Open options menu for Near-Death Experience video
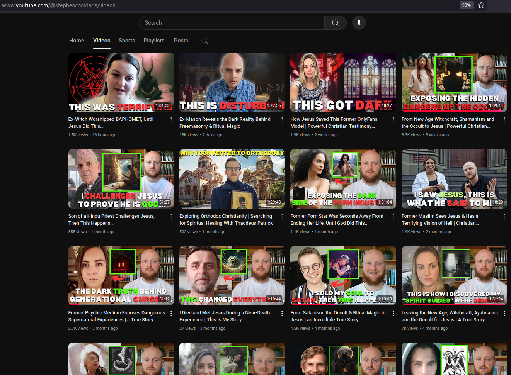Screen dimensions: 511x375 tap(282, 314)
